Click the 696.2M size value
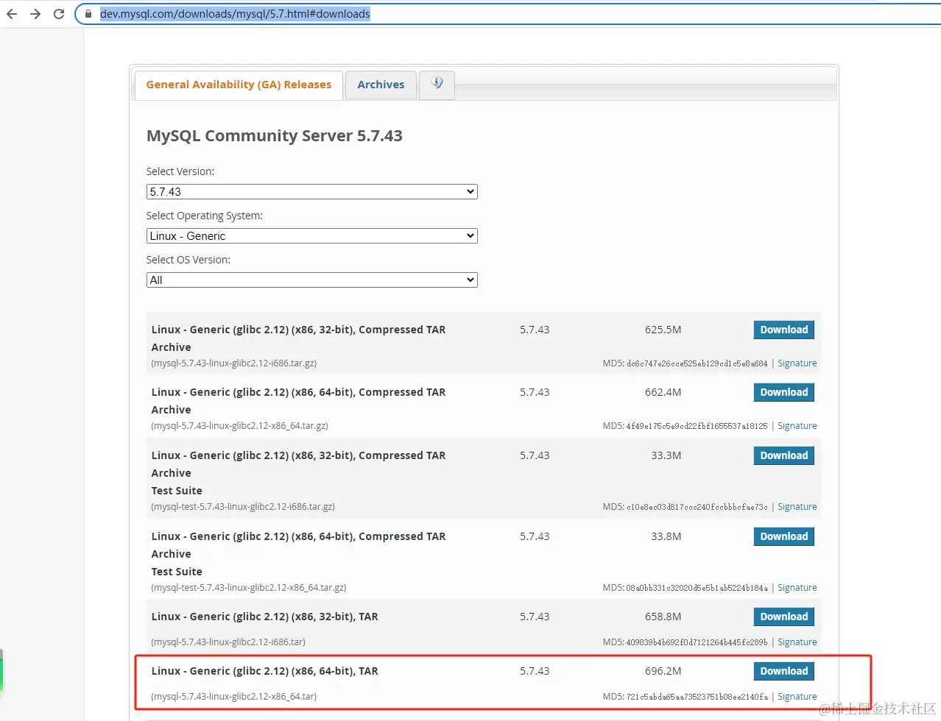Viewport: 941px width, 721px height. (x=663, y=671)
